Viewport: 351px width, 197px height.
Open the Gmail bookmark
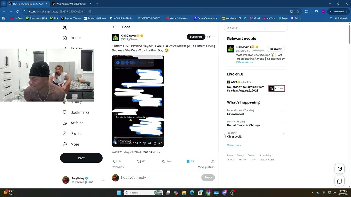(255, 18)
